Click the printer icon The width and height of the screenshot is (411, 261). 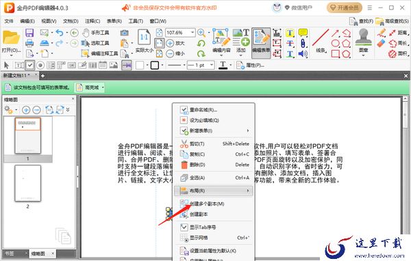click(x=29, y=43)
